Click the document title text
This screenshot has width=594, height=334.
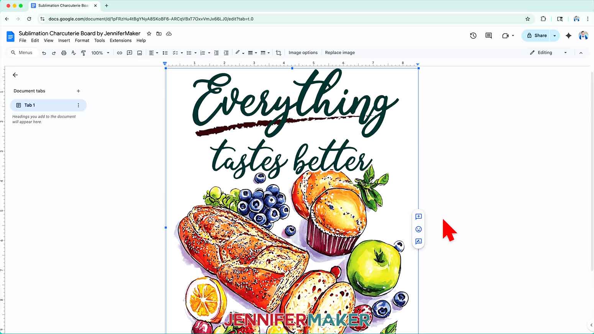tap(80, 33)
